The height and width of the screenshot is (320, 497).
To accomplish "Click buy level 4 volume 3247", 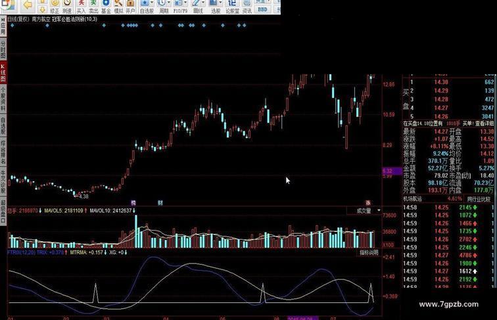I will click(487, 108).
